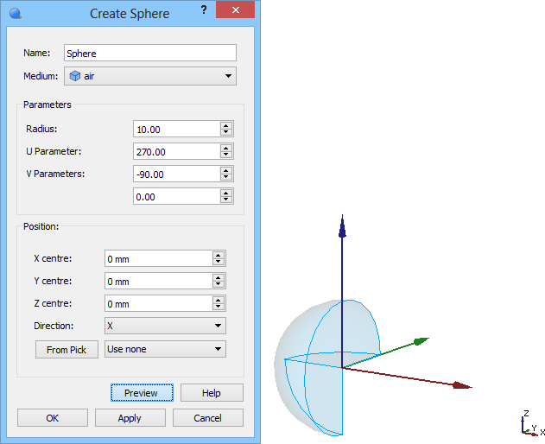
Task: Click the X centre input field
Action: (159, 258)
